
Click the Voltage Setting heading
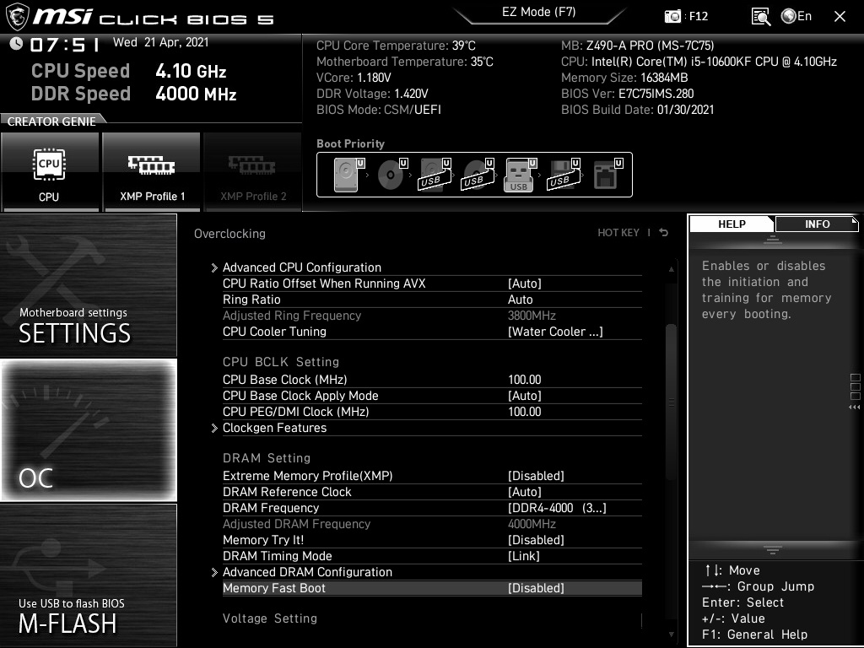point(270,618)
